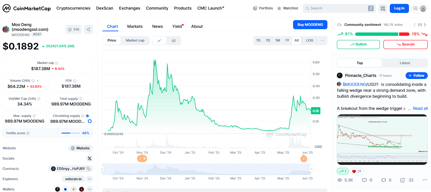431x192 pixels.
Task: Open the Products menu
Action: click(x=183, y=8)
